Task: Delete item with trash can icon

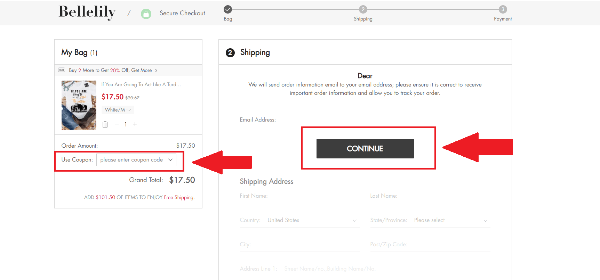Action: [105, 124]
